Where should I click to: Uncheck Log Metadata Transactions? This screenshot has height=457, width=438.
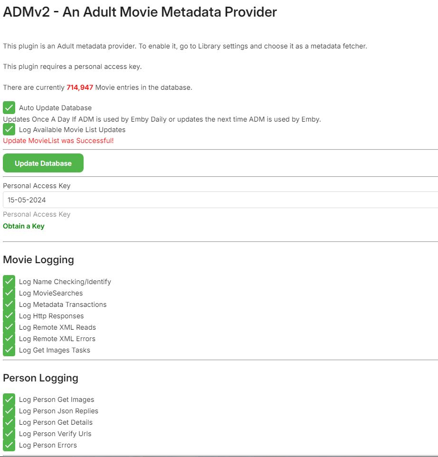(9, 305)
